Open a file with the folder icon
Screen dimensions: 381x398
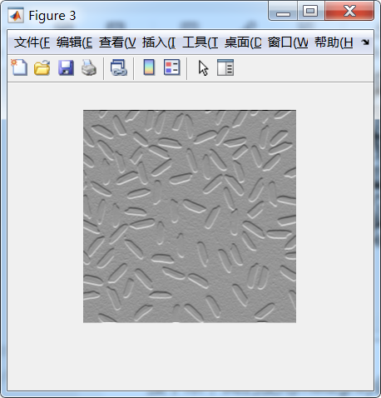(42, 67)
